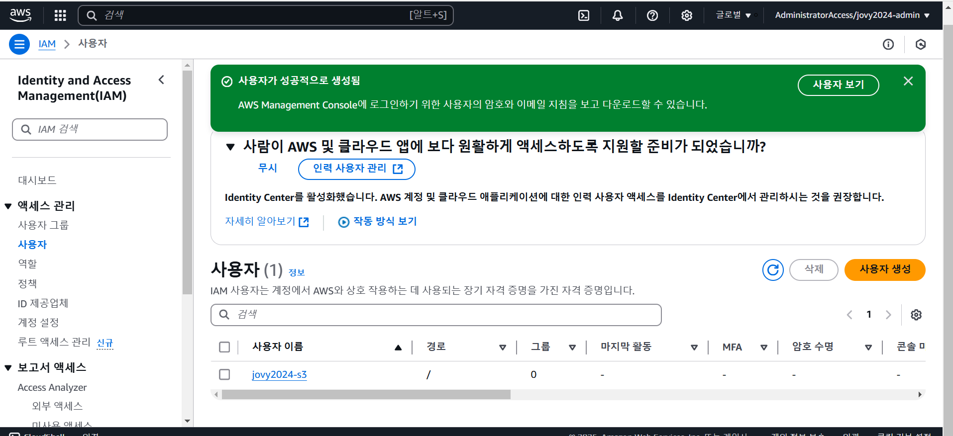Open the AWS home logo

(x=20, y=15)
